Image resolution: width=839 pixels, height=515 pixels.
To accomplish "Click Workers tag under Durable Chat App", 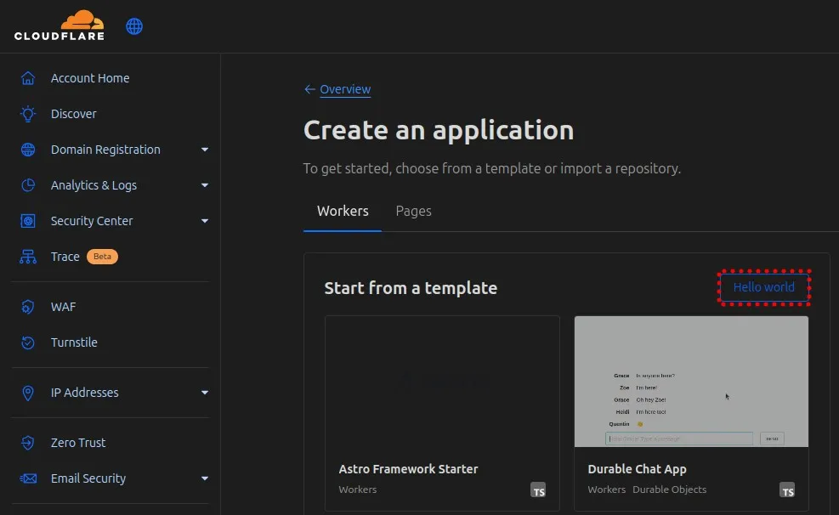I will [x=606, y=490].
